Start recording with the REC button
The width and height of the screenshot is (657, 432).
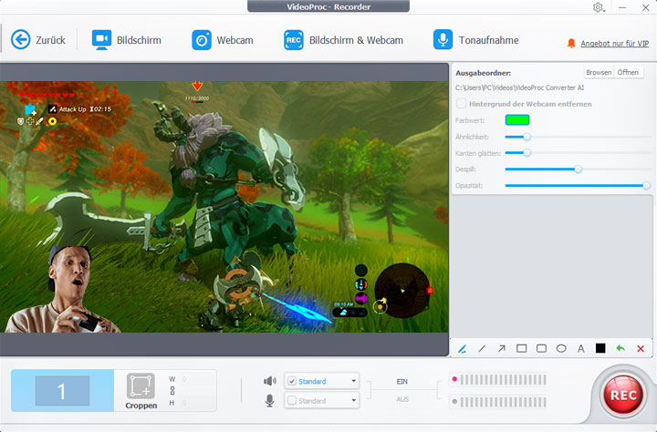622,396
